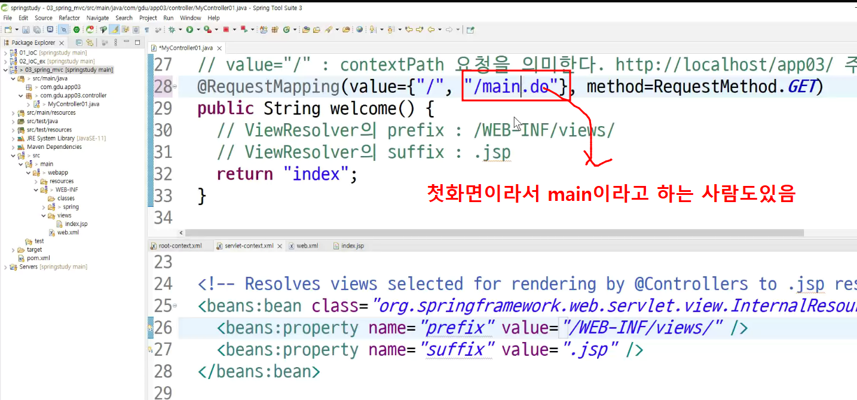Click the Open Terminal monitor icon
This screenshot has width=857, height=400.
coord(50,29)
